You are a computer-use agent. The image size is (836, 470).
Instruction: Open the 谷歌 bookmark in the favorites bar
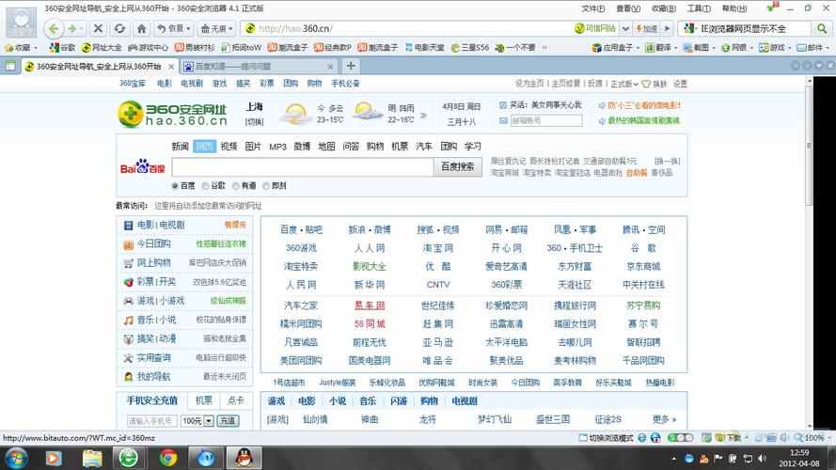click(x=62, y=47)
